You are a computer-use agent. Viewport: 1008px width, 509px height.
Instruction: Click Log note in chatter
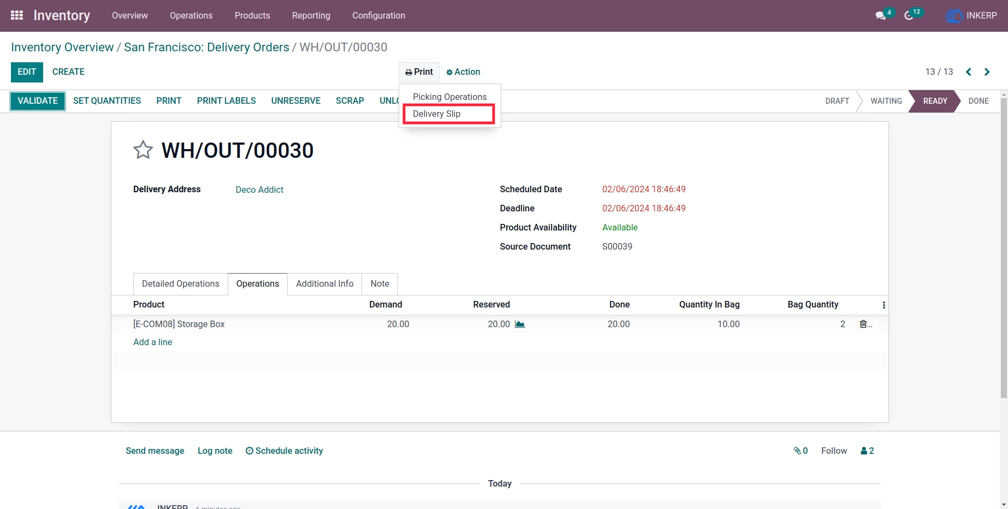(x=215, y=451)
